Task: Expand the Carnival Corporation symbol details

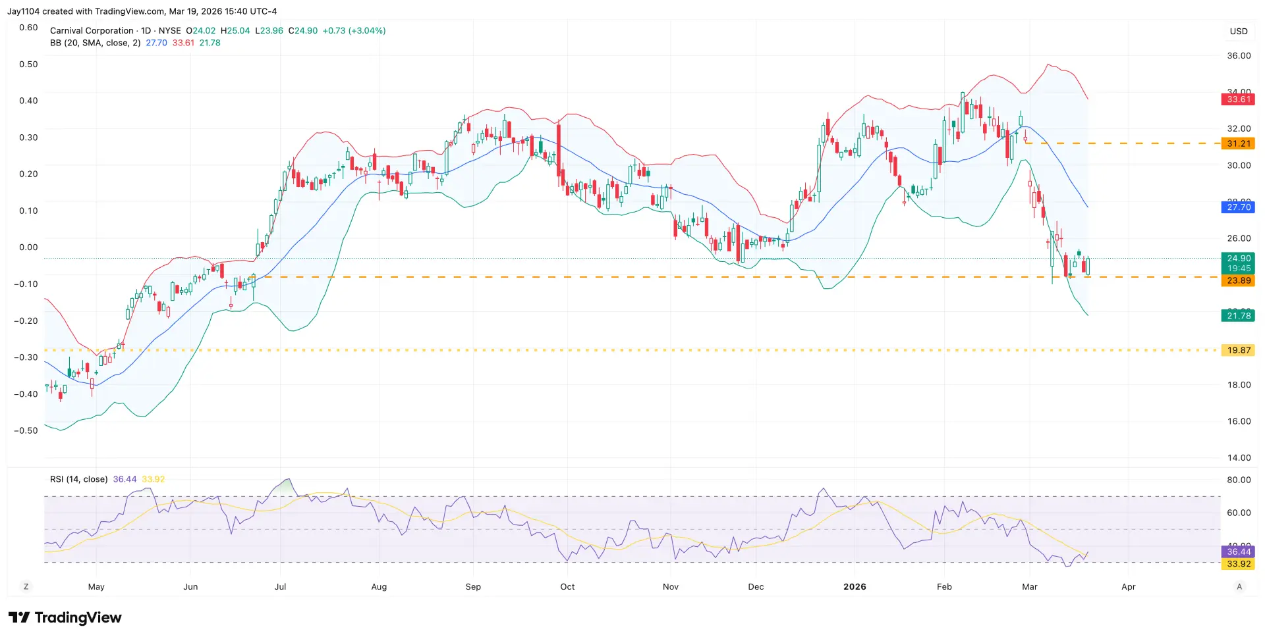Action: coord(92,30)
